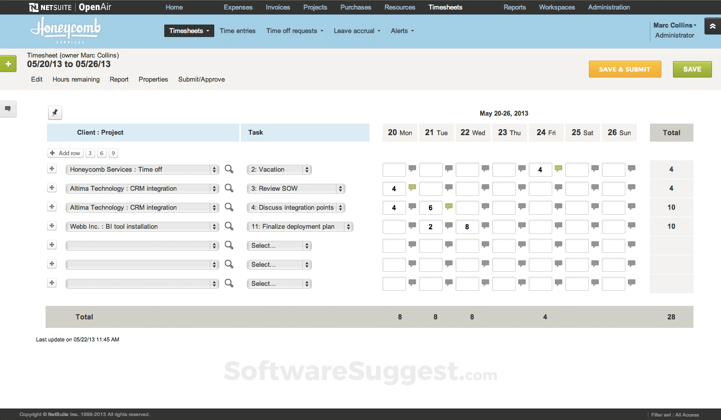
Task: Open the comments panel via left sidebar bubble icon
Action: coord(8,109)
